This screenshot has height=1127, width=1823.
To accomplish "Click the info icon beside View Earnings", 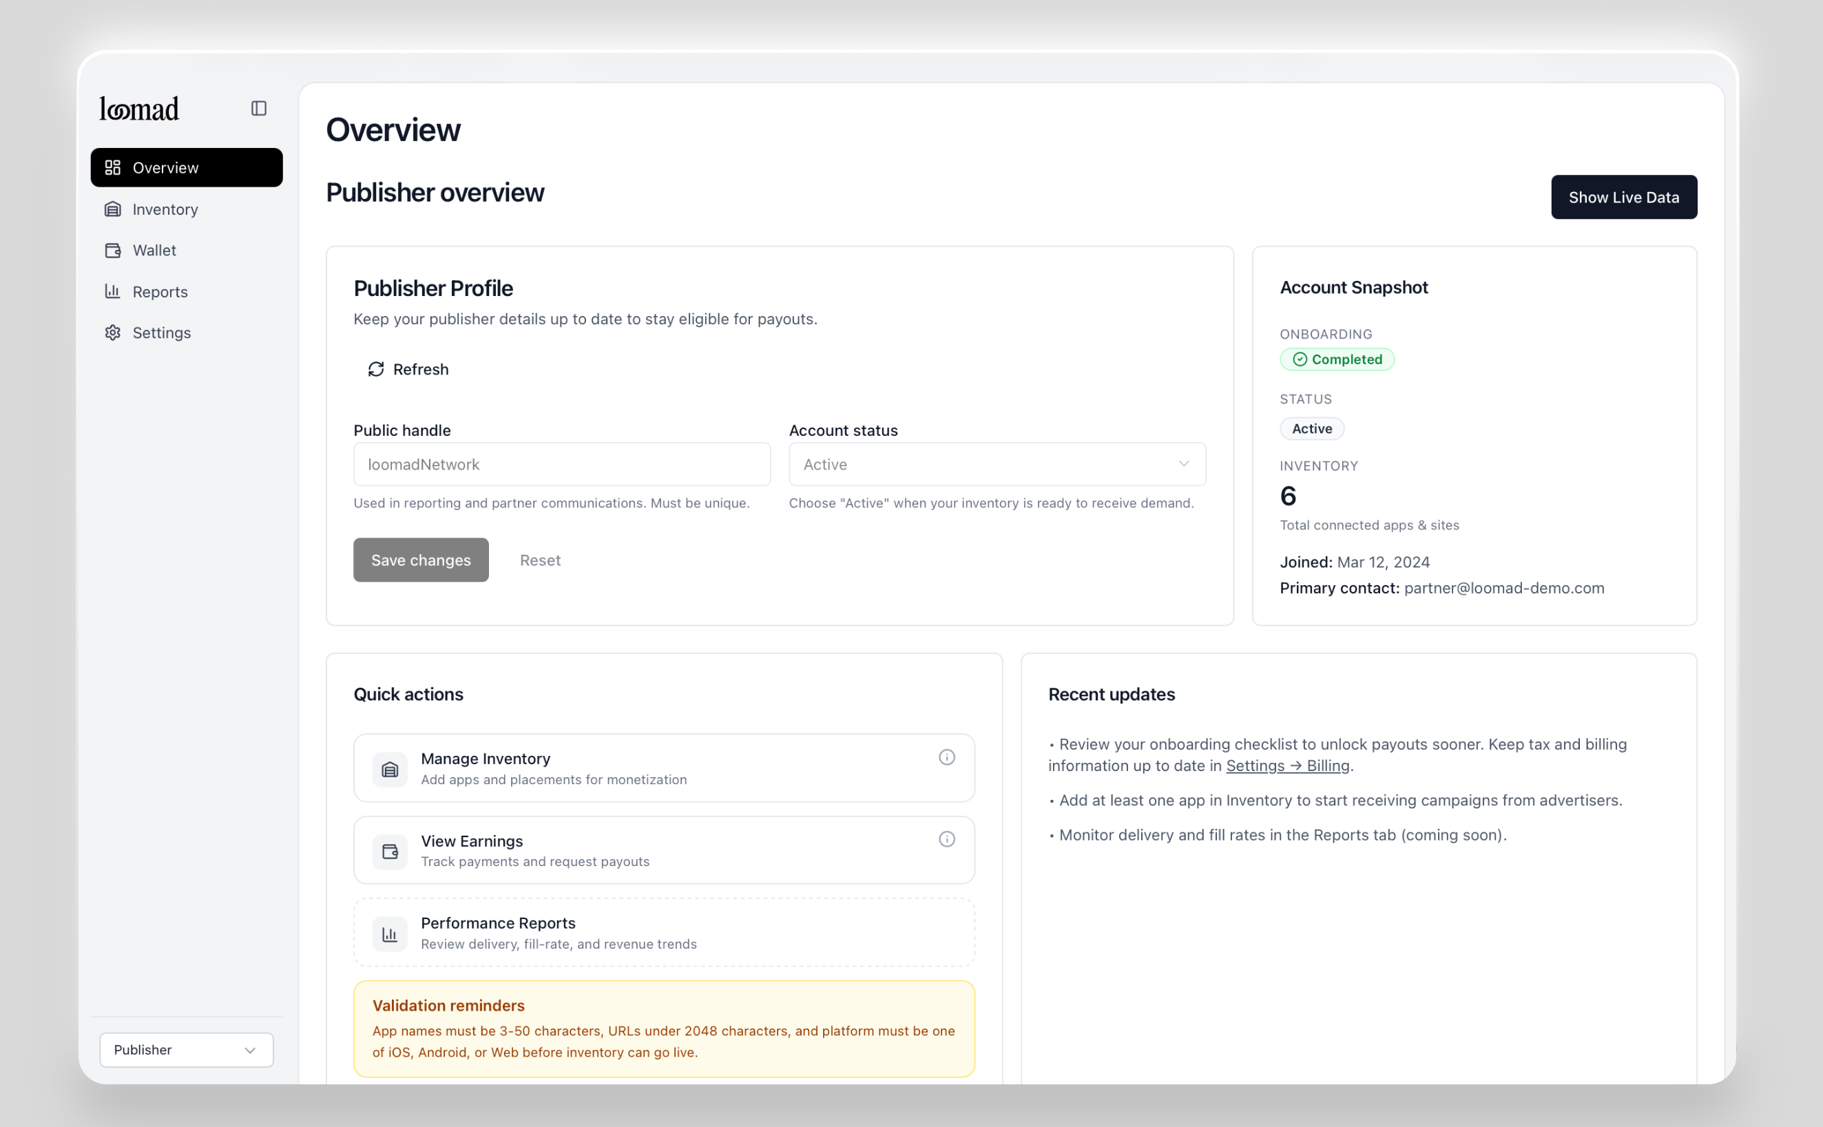I will (946, 839).
